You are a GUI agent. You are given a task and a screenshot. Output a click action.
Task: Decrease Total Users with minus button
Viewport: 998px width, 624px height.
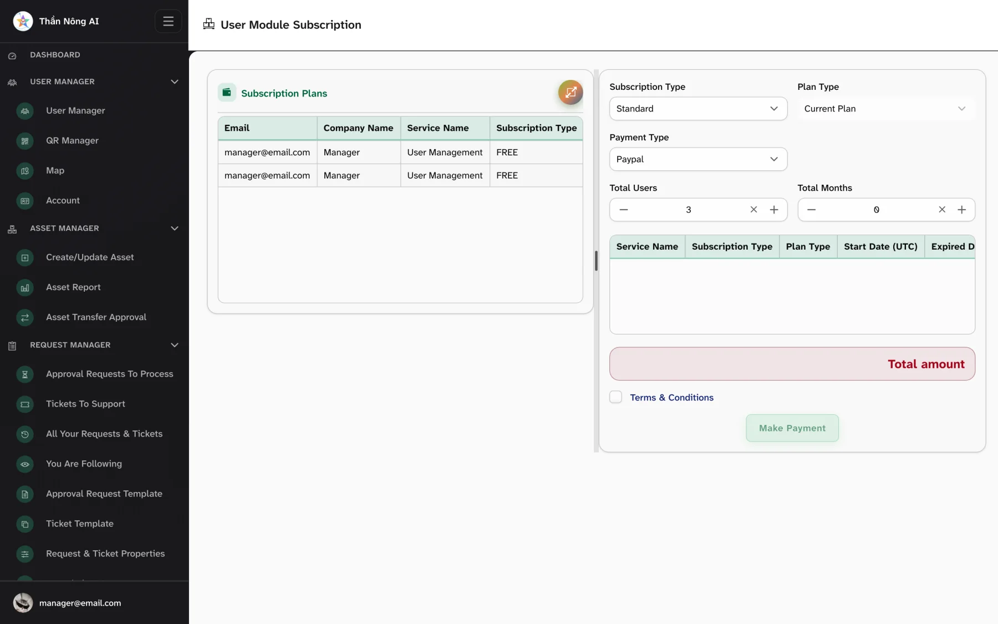[623, 210]
